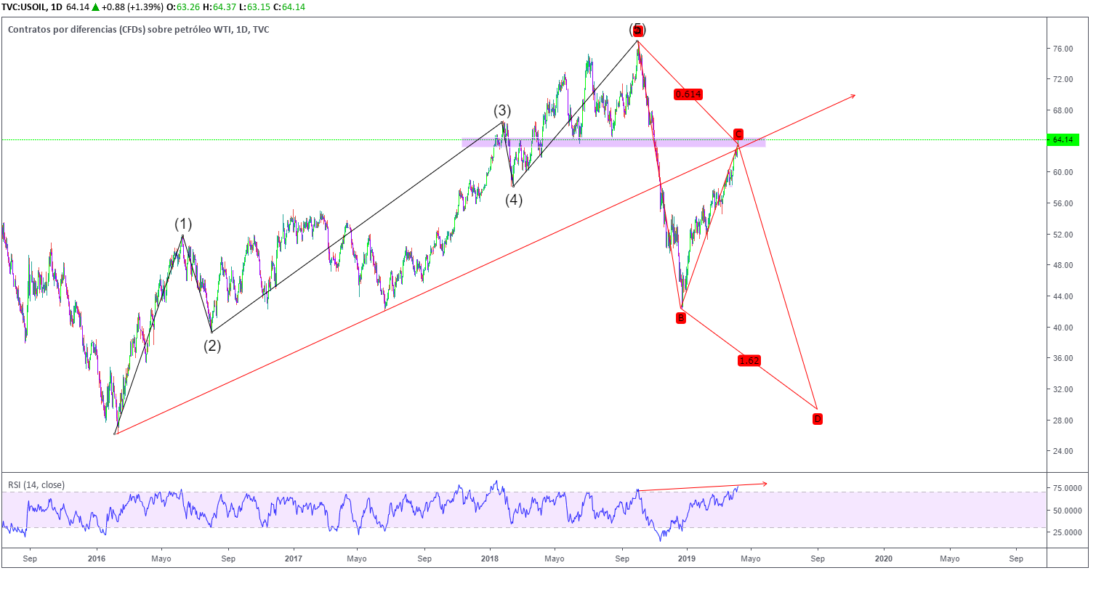Select the 2020 label on time axis
Viewport: 1096px width, 589px height.
[884, 558]
